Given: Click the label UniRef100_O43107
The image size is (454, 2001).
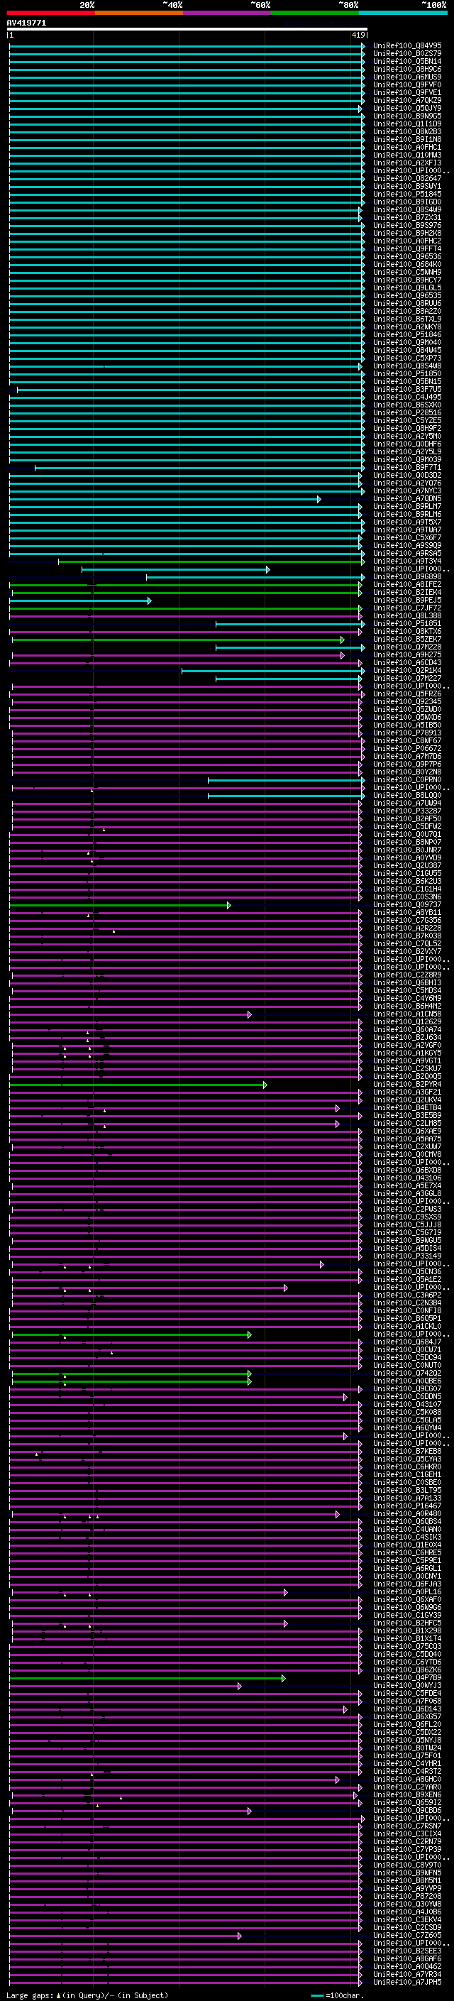Looking at the screenshot, I should pos(407,1405).
